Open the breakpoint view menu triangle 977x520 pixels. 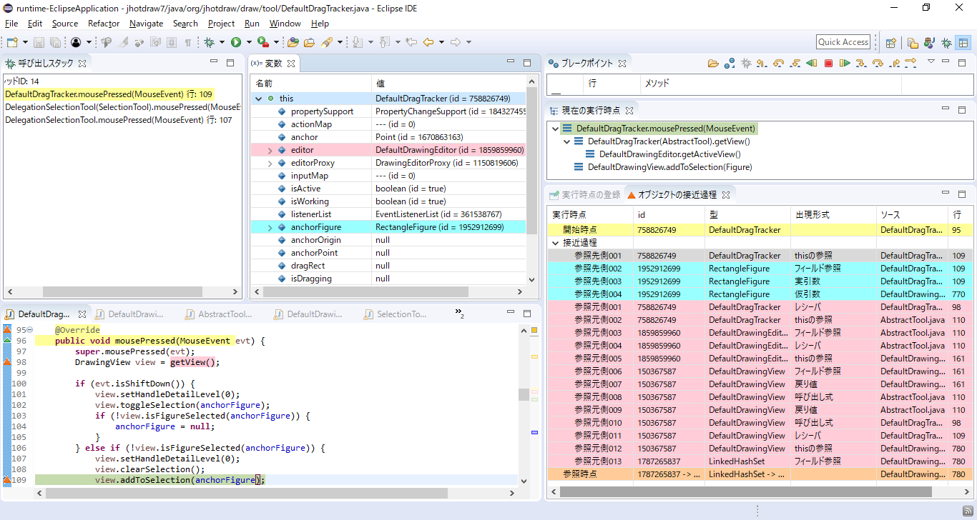[931, 61]
